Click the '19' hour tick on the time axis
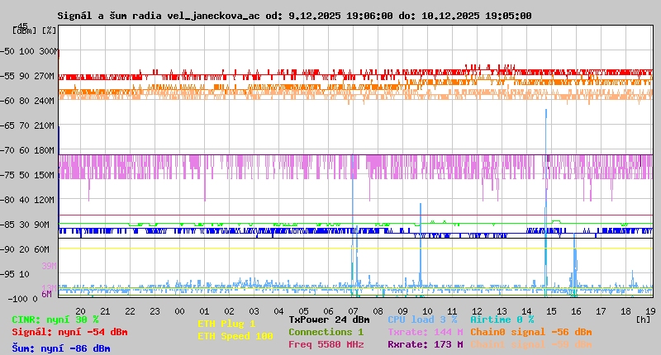Screen dimensions: 661x355 (650, 311)
